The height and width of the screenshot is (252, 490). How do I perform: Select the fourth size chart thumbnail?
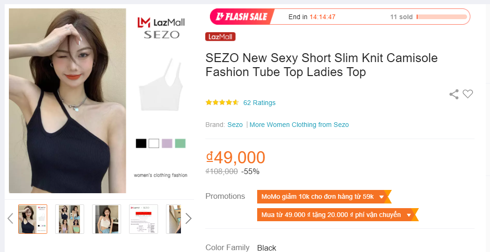click(144, 219)
